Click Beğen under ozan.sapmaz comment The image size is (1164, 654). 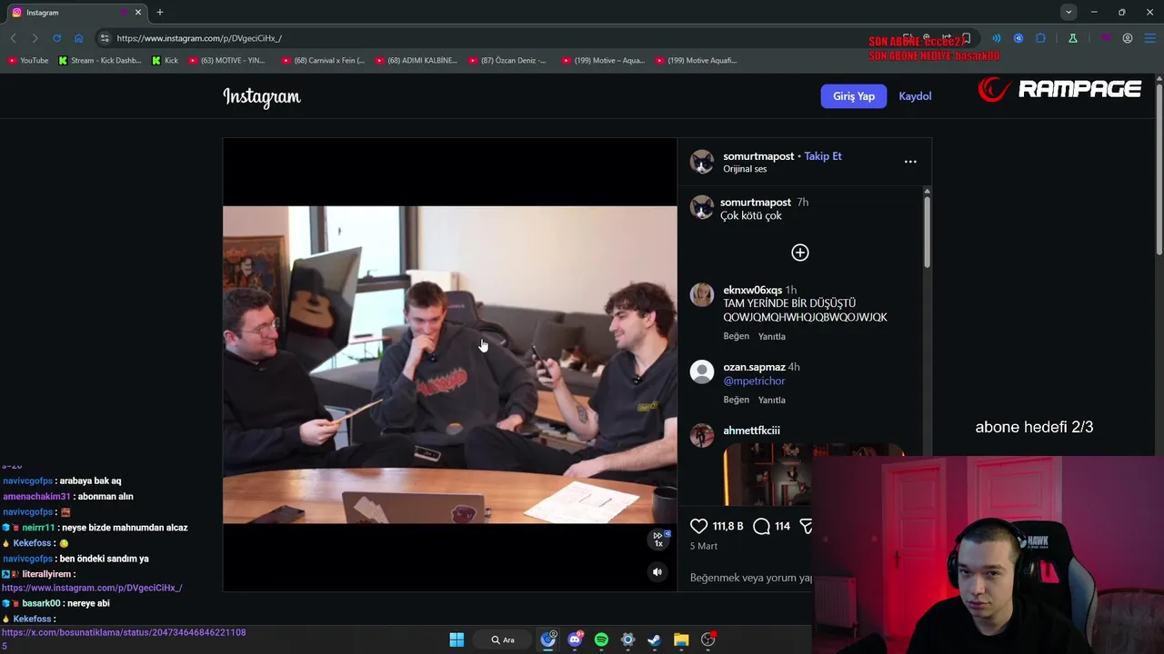[x=737, y=400]
